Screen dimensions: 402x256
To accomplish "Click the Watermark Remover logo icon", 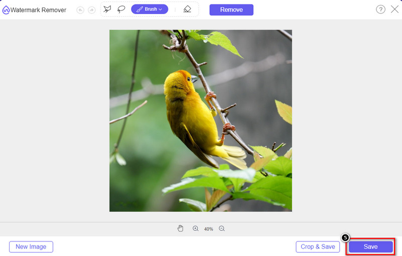I will 6,10.
